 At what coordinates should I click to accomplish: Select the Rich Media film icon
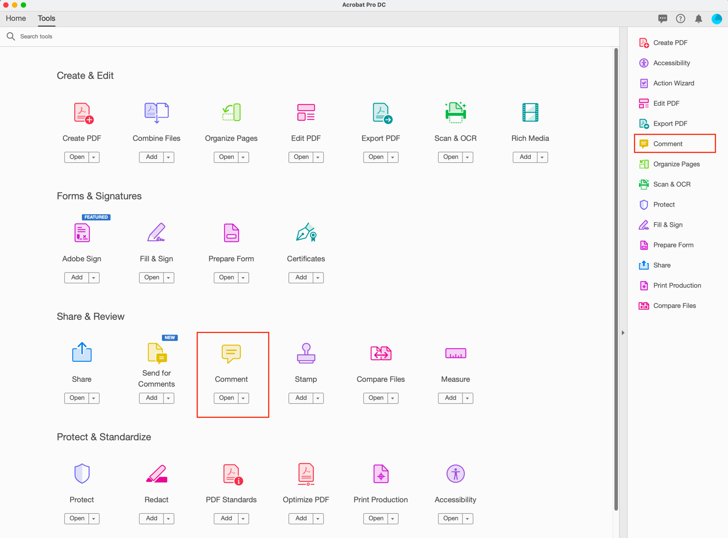pos(530,113)
